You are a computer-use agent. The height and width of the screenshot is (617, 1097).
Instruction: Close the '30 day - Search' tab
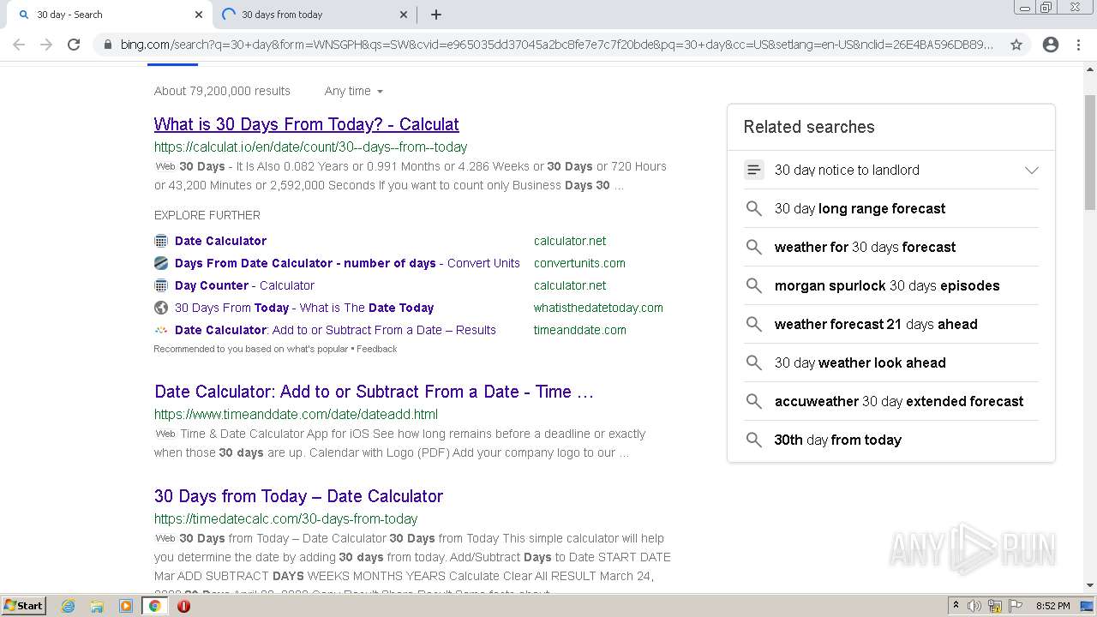pos(199,15)
